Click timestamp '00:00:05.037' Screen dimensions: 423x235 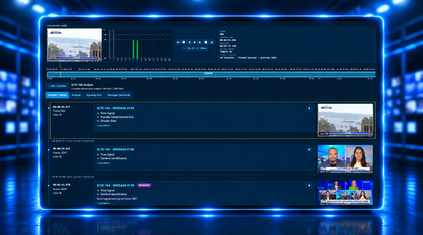pos(62,107)
